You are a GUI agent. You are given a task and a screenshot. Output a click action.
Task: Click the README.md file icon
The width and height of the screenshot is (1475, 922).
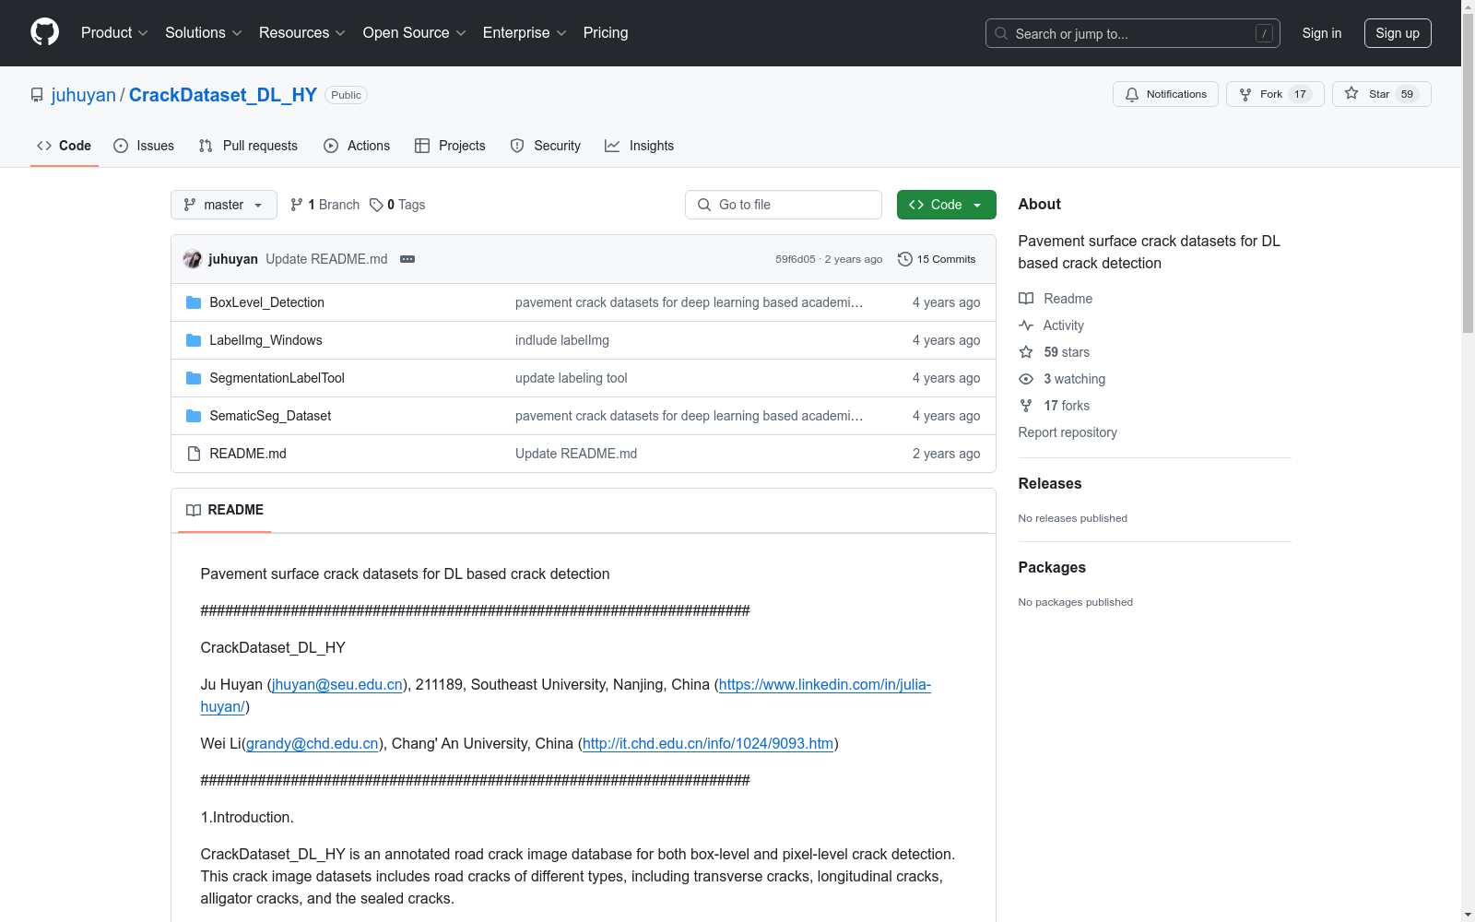point(194,454)
